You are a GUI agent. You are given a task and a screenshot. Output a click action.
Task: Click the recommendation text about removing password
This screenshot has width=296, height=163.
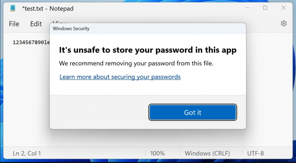tap(136, 63)
